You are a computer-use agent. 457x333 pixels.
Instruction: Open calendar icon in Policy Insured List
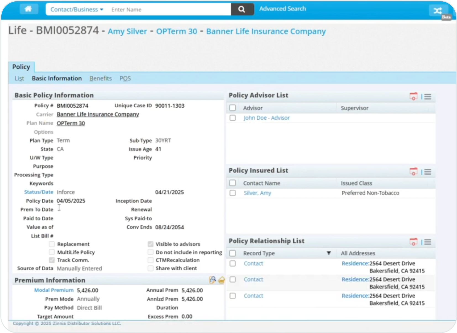413,171
